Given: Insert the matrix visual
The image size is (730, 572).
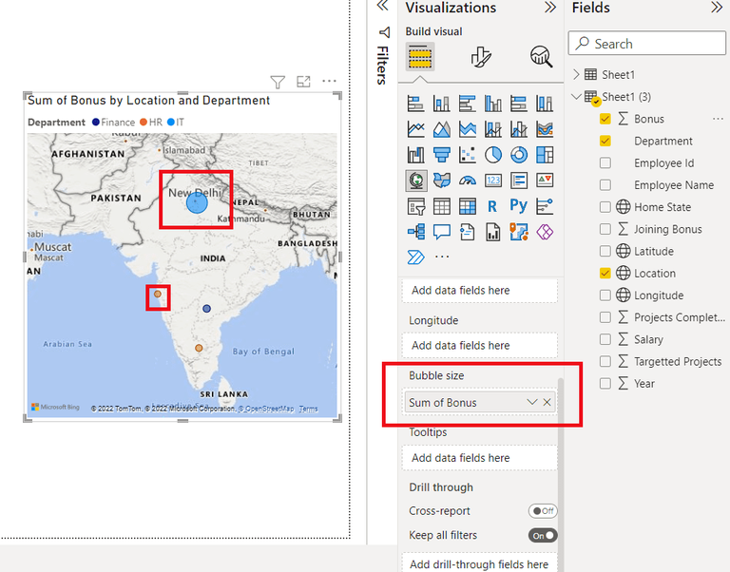Looking at the screenshot, I should [468, 206].
